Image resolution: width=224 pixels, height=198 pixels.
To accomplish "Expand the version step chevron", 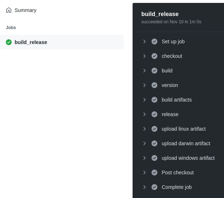I will tap(145, 85).
